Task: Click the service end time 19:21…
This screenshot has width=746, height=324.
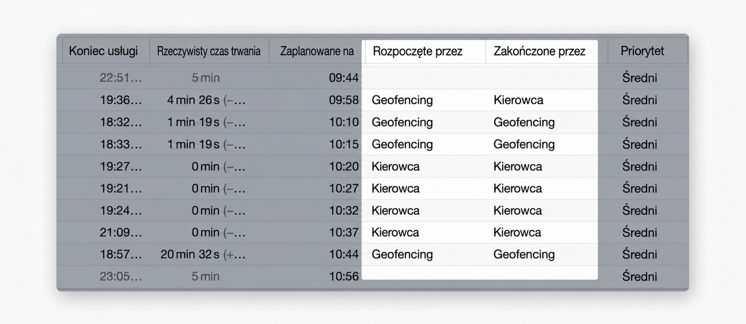Action: click(121, 188)
